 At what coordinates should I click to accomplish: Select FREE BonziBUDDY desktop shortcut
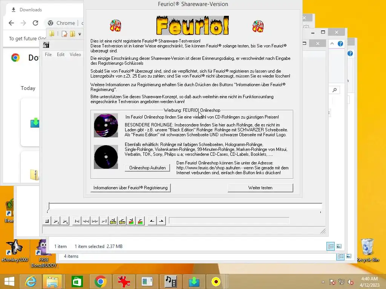[44, 254]
